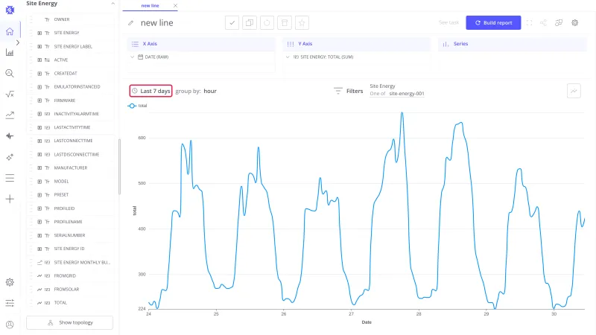
Task: Toggle dimension box icon beside MANUFACTURER
Action: pos(39,168)
